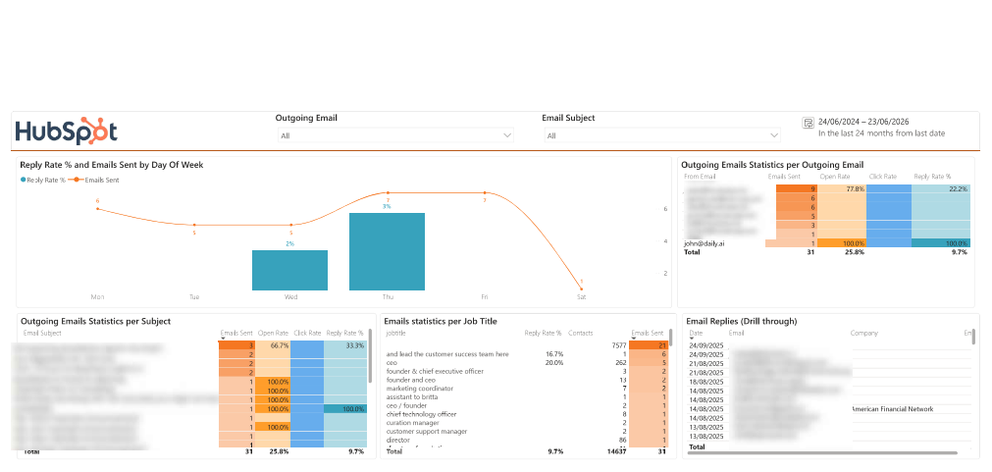Click the Fri line point labelled 7
Image resolution: width=992 pixels, height=472 pixels.
click(485, 193)
